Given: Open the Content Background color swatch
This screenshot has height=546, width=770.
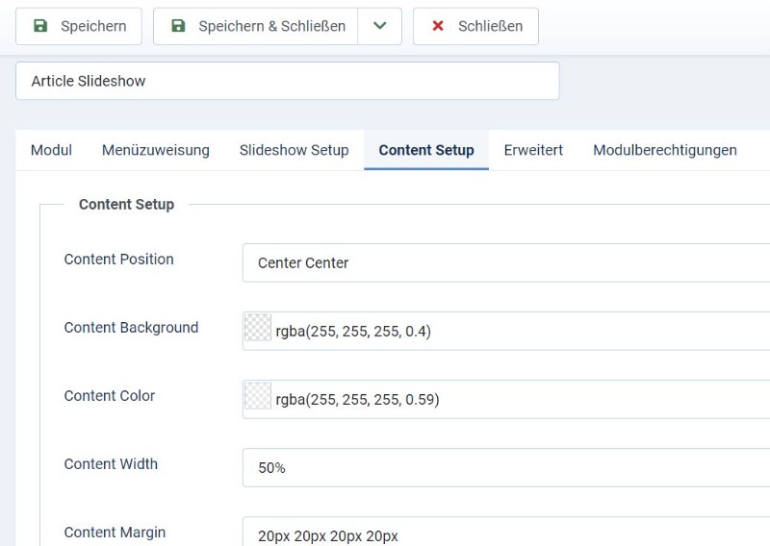Looking at the screenshot, I should coord(258,328).
